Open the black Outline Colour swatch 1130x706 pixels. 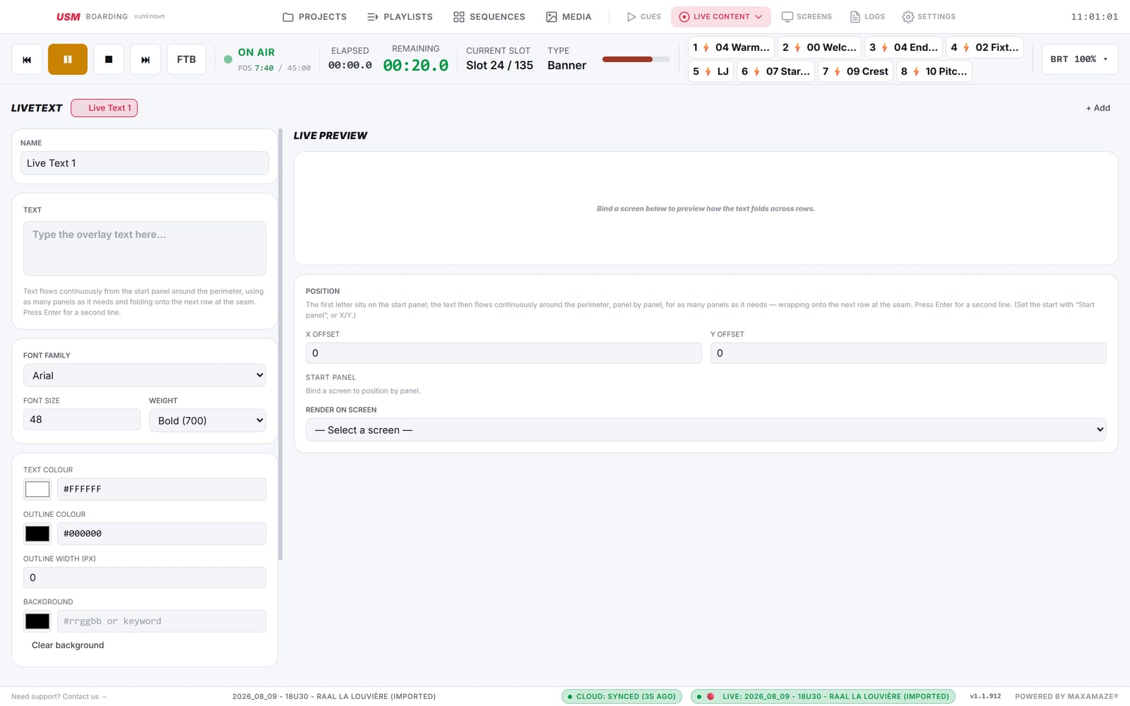[37, 534]
